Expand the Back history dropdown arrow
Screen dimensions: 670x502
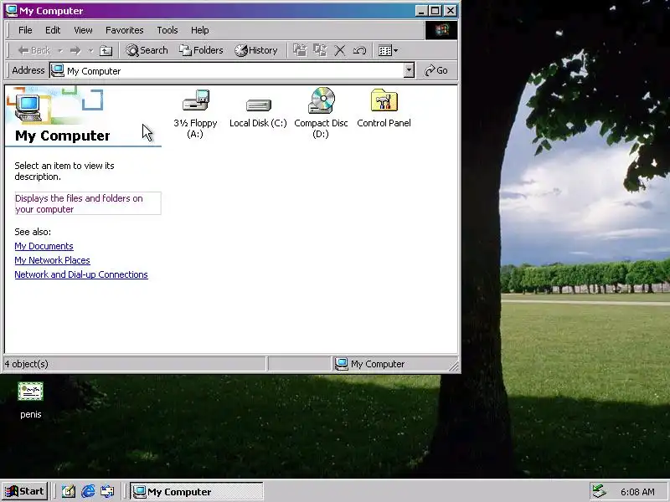click(60, 51)
